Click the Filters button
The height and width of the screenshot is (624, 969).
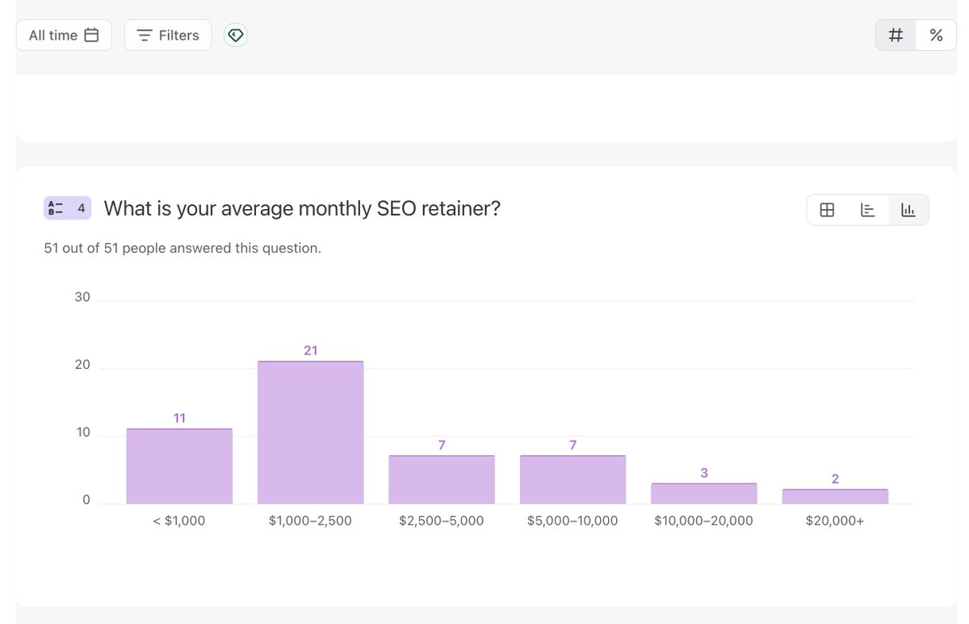167,35
